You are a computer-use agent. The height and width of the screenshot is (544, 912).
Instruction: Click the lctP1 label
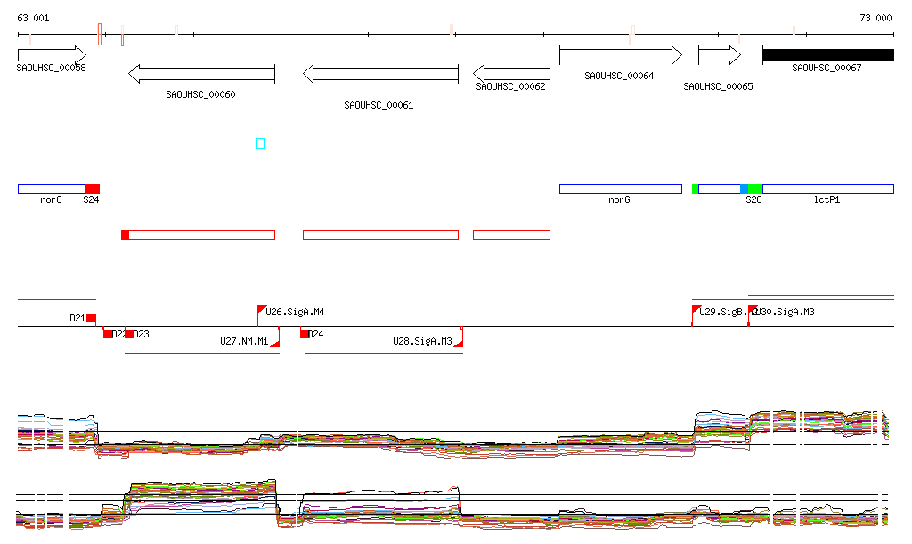826,200
